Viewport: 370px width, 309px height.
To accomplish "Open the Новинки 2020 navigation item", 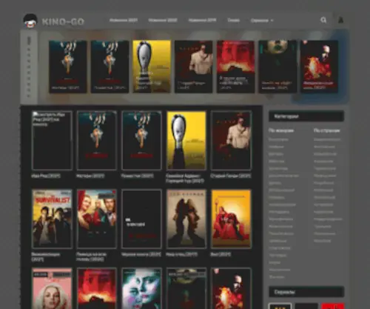I will click(x=163, y=20).
